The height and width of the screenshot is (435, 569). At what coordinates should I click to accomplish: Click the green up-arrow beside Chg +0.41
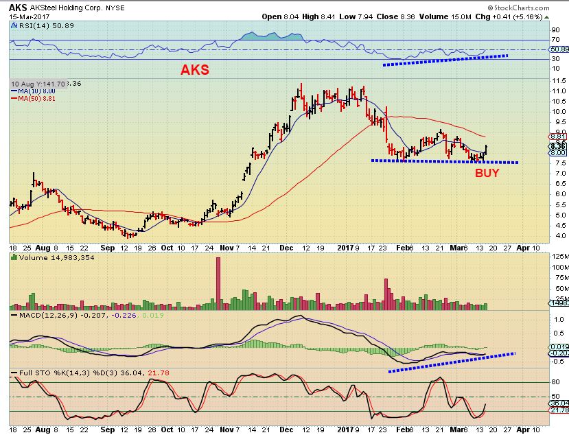[547, 17]
